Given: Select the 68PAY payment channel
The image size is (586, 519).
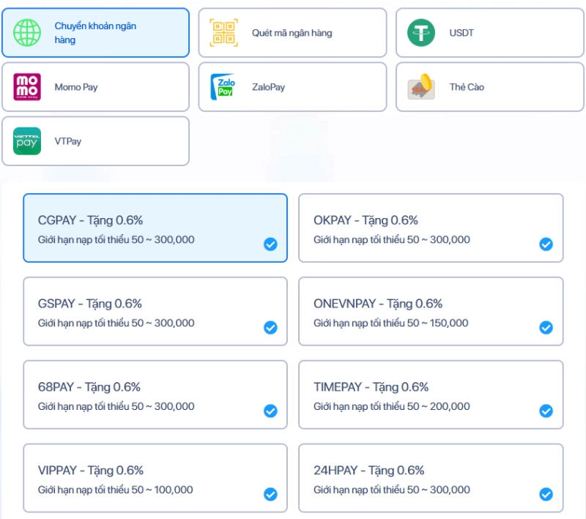Looking at the screenshot, I should 155,395.
